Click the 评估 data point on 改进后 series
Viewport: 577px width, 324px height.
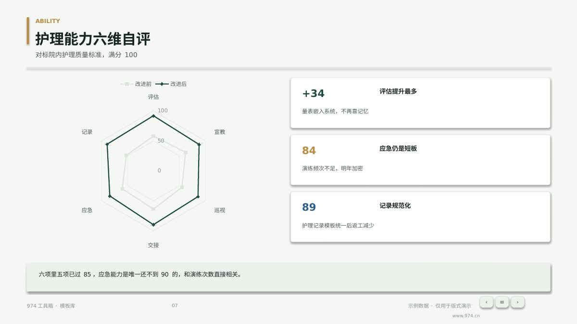[153, 116]
